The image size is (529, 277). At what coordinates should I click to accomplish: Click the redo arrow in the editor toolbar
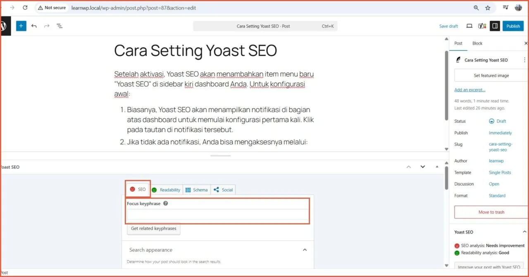coord(46,26)
